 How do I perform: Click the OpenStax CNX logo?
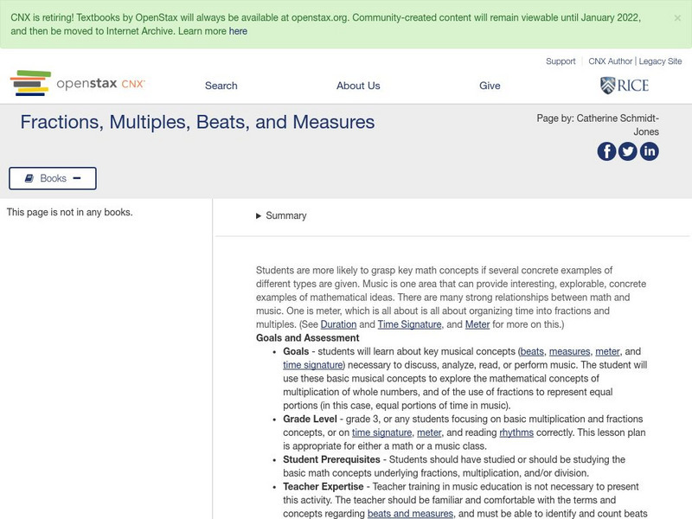tap(77, 83)
